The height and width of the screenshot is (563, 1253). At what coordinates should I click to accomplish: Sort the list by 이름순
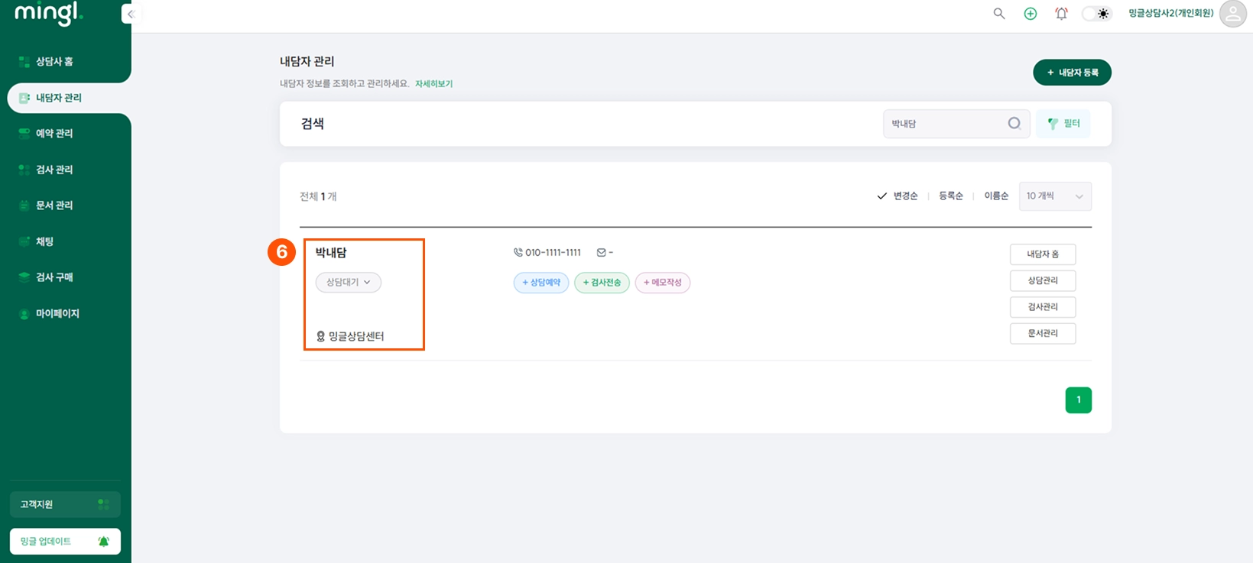coord(996,196)
